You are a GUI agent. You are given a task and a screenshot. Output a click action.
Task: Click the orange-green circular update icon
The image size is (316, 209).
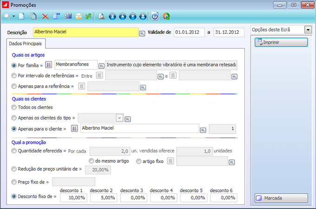click(x=166, y=16)
